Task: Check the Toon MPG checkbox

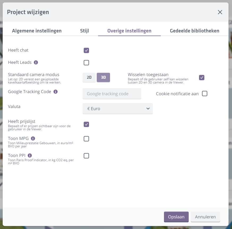Action: 86,139
